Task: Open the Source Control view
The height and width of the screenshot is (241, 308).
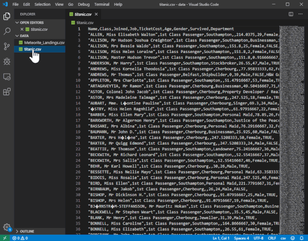Action: (7, 46)
